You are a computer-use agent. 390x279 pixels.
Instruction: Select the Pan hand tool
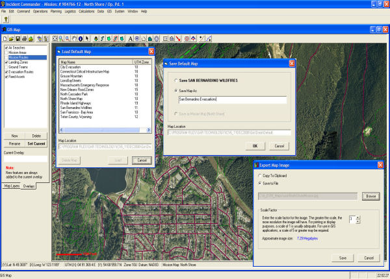(x=74, y=39)
